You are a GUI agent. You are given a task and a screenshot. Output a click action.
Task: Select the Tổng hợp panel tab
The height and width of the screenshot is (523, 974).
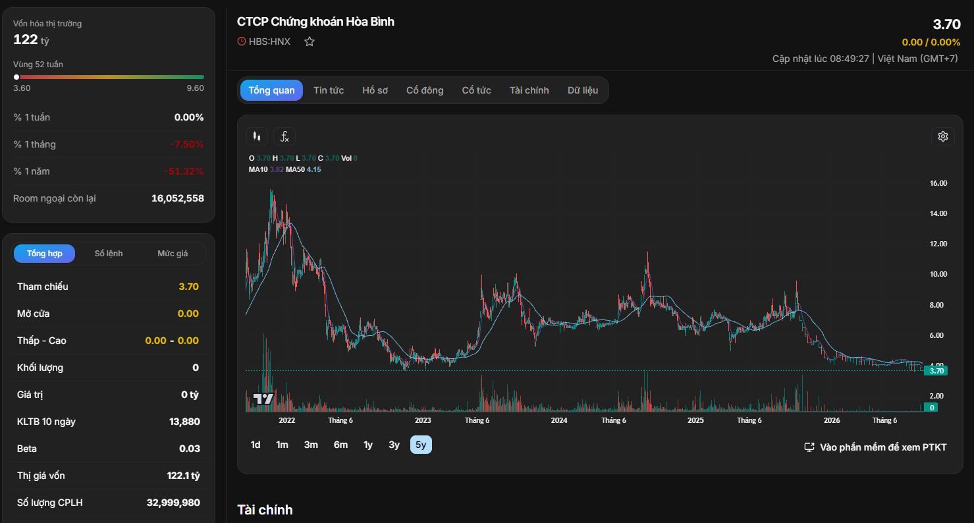45,254
